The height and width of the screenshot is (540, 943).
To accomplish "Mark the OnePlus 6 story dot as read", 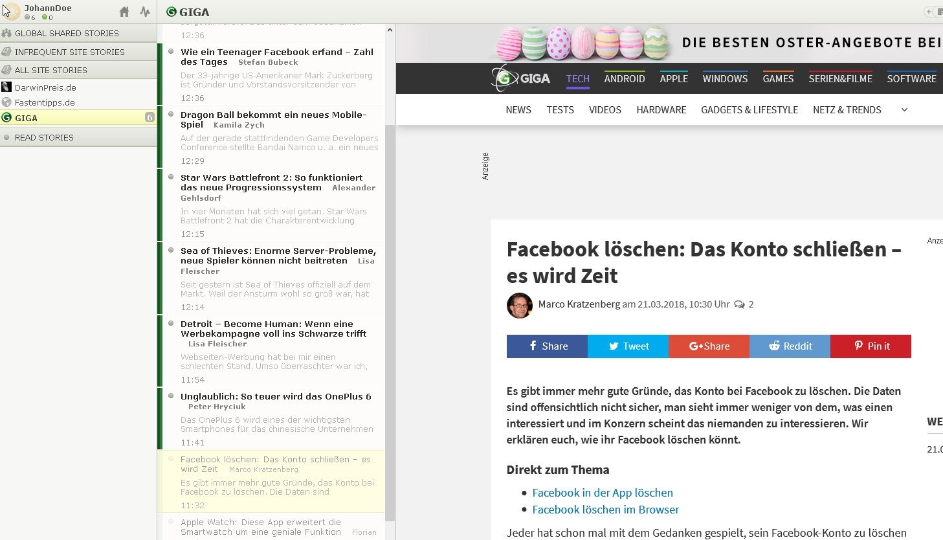I will 170,396.
